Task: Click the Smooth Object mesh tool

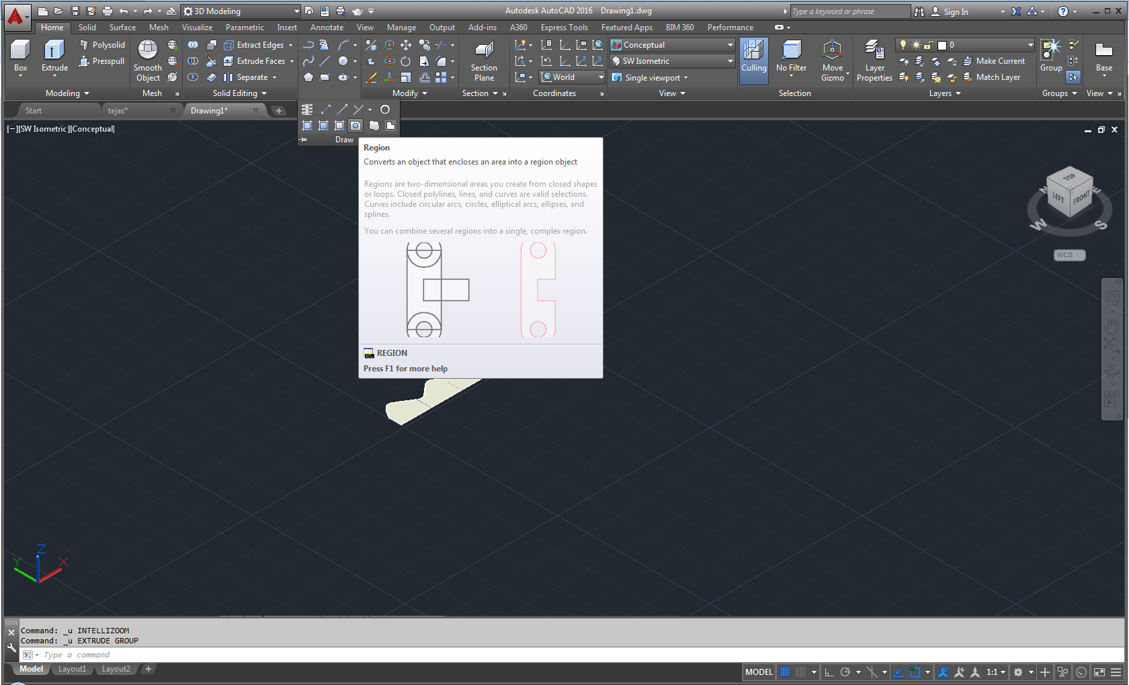Action: [x=148, y=60]
